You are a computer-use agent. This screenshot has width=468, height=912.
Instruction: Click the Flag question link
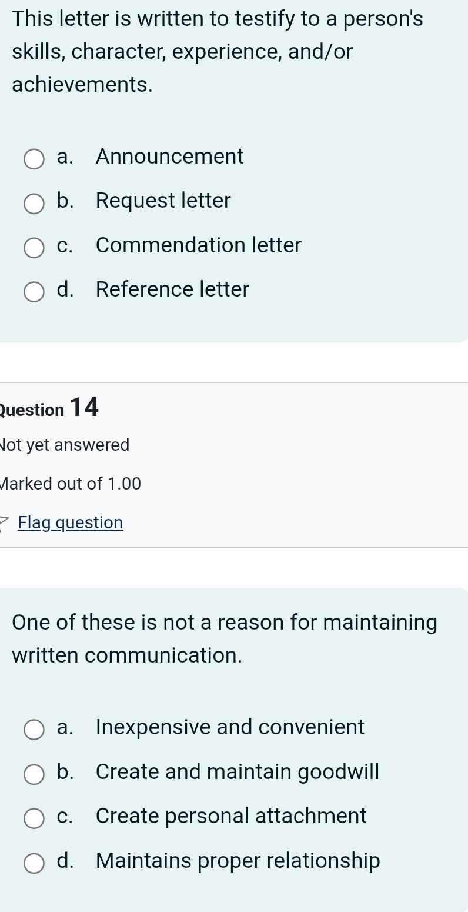pyautogui.click(x=71, y=522)
